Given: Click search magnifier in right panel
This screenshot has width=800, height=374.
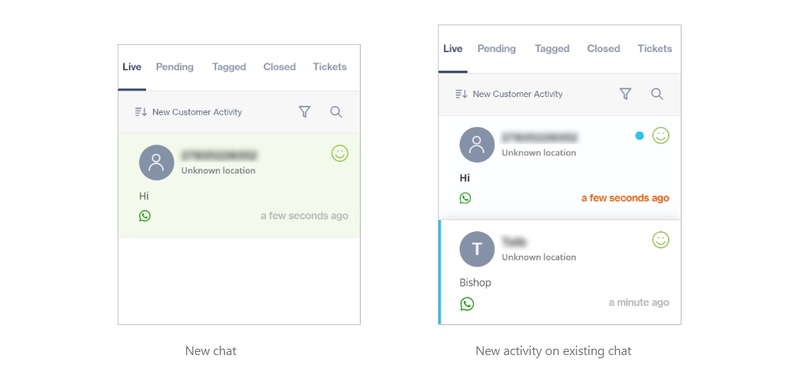Looking at the screenshot, I should (656, 94).
